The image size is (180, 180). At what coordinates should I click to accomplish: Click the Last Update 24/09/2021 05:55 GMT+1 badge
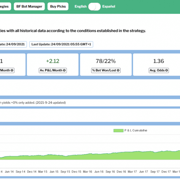(61, 44)
